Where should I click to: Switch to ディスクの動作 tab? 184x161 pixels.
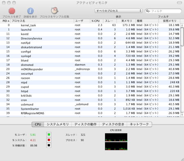click(85, 124)
